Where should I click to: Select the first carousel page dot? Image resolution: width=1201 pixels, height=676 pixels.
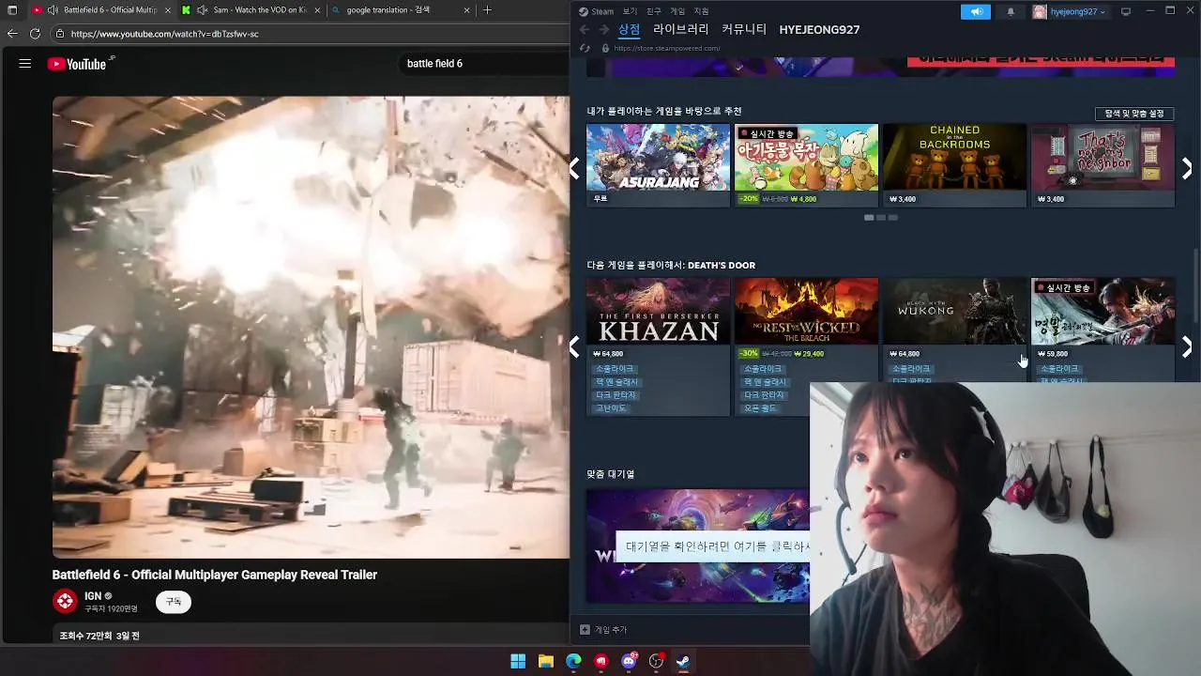click(x=869, y=218)
